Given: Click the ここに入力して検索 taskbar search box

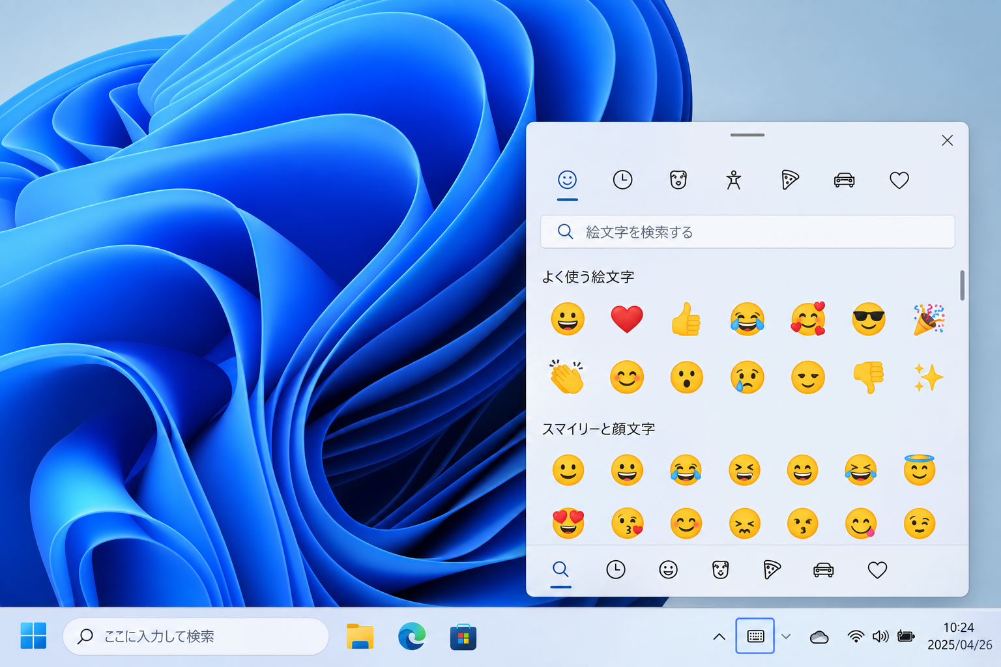Looking at the screenshot, I should (196, 636).
